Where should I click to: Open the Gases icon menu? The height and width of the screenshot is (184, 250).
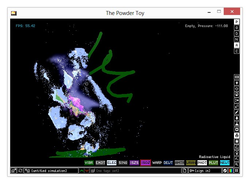click(x=237, y=112)
